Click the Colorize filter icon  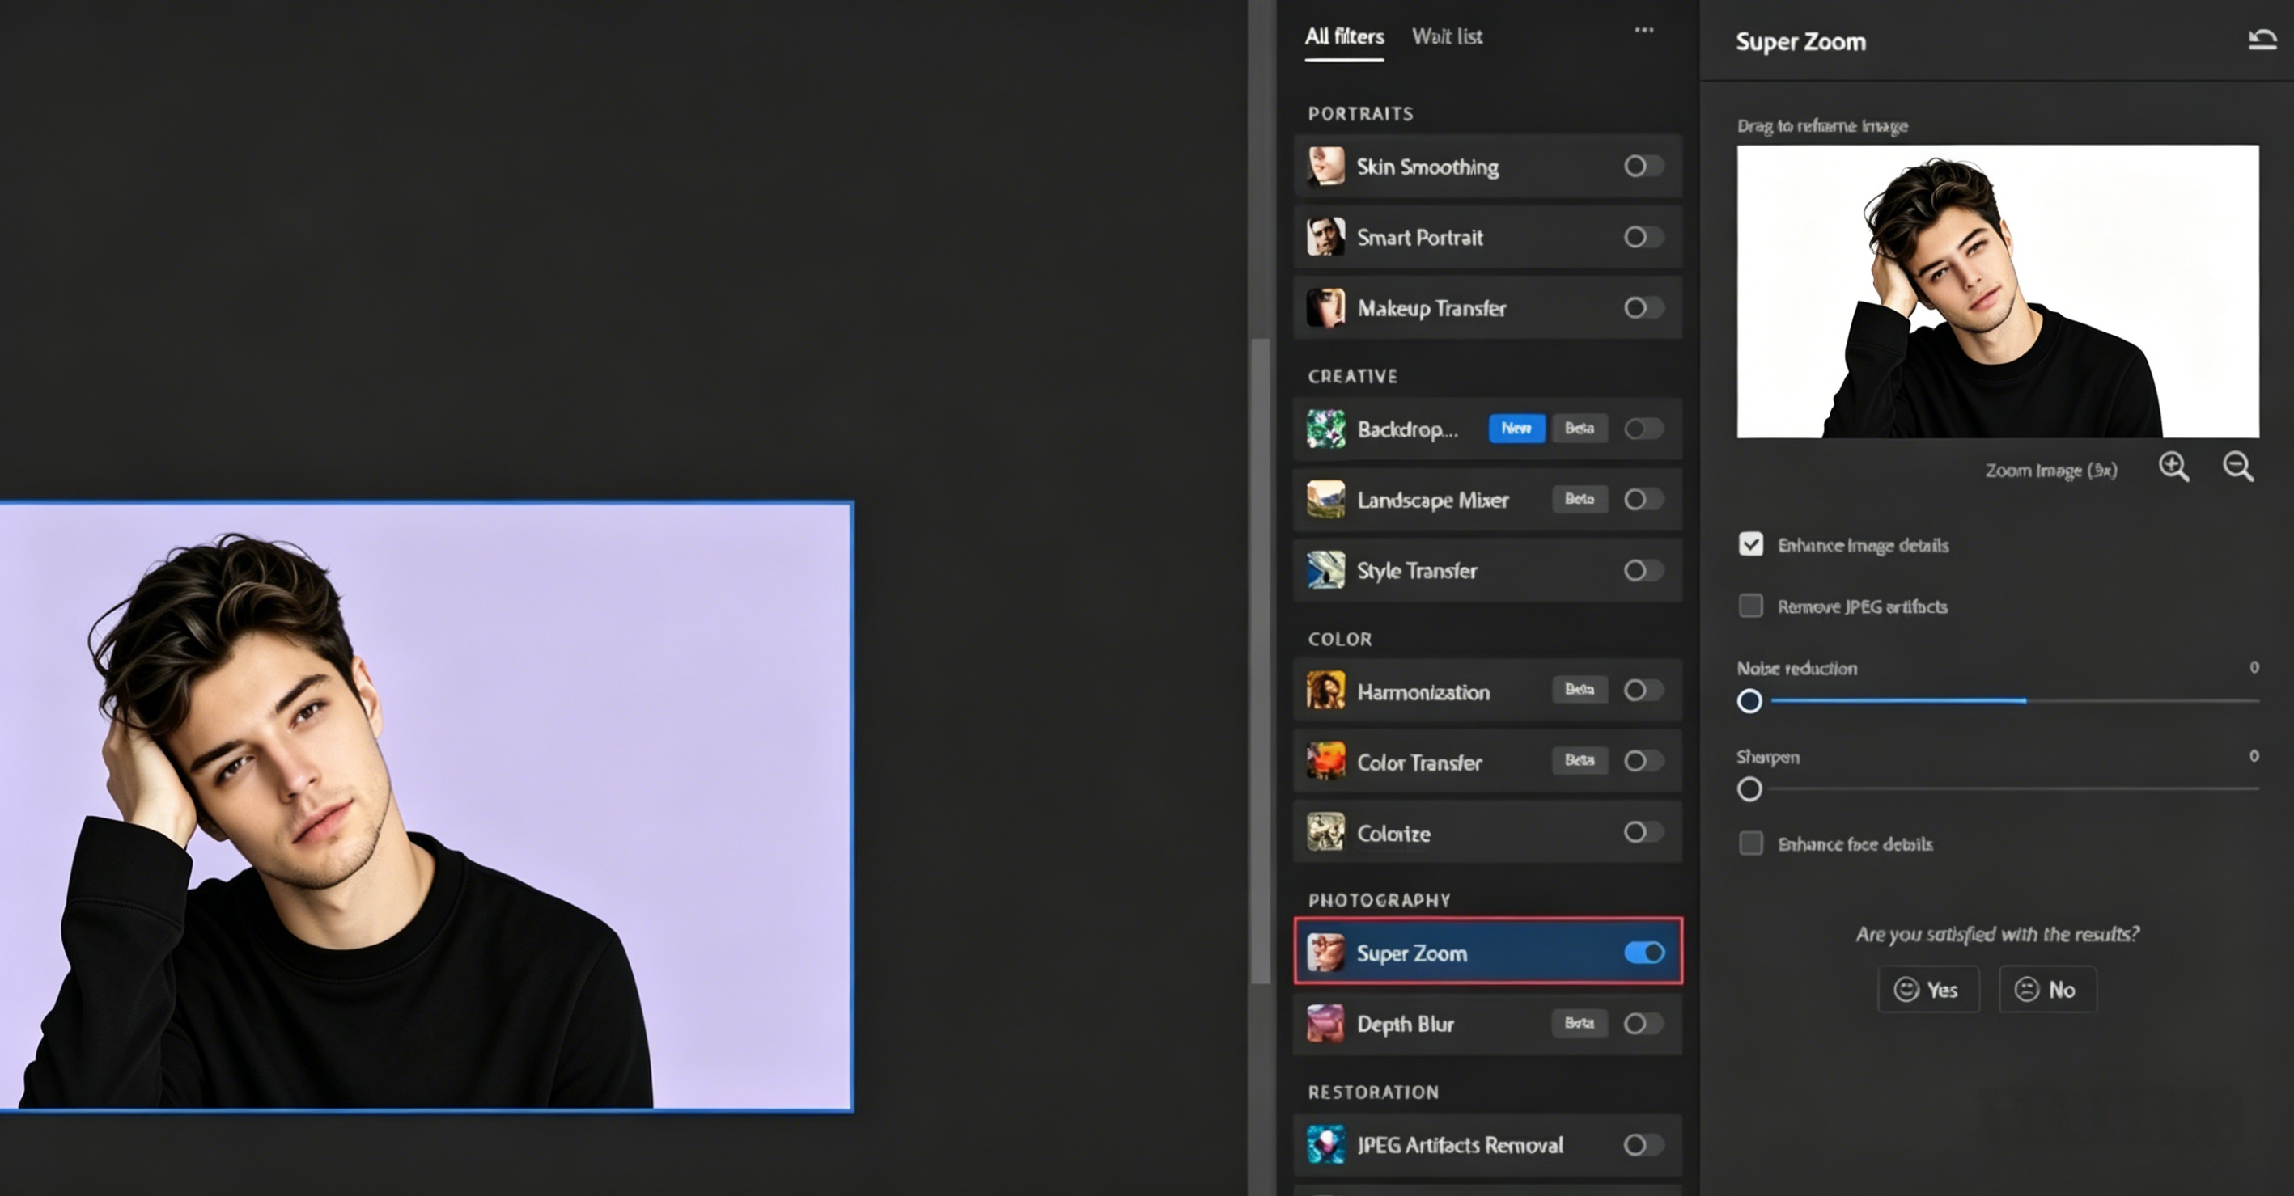point(1325,832)
